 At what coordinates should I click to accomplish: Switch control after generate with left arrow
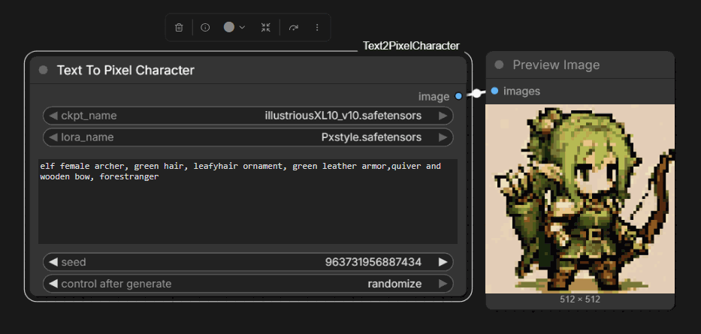(x=53, y=284)
